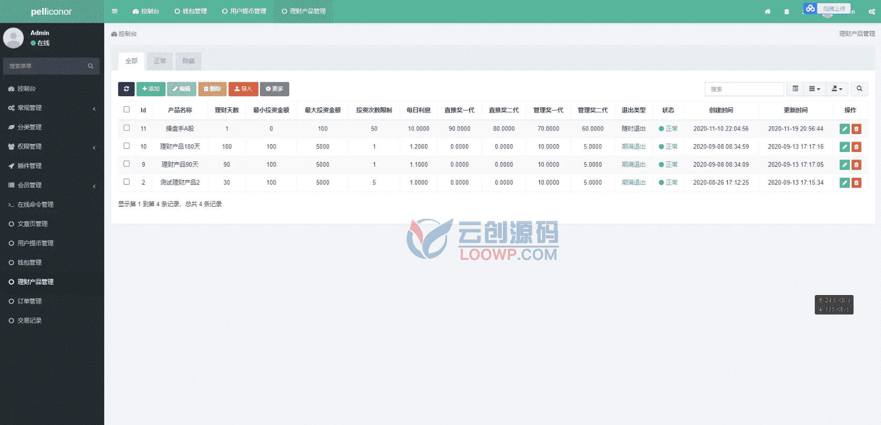Open 在线命令管理 in the sidebar

pos(52,204)
